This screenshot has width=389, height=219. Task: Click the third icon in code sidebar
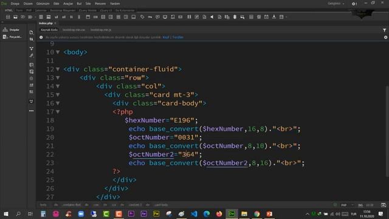point(31,49)
